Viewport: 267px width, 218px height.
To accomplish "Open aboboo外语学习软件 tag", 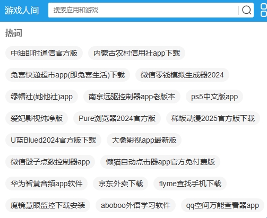I will pos(135,205).
